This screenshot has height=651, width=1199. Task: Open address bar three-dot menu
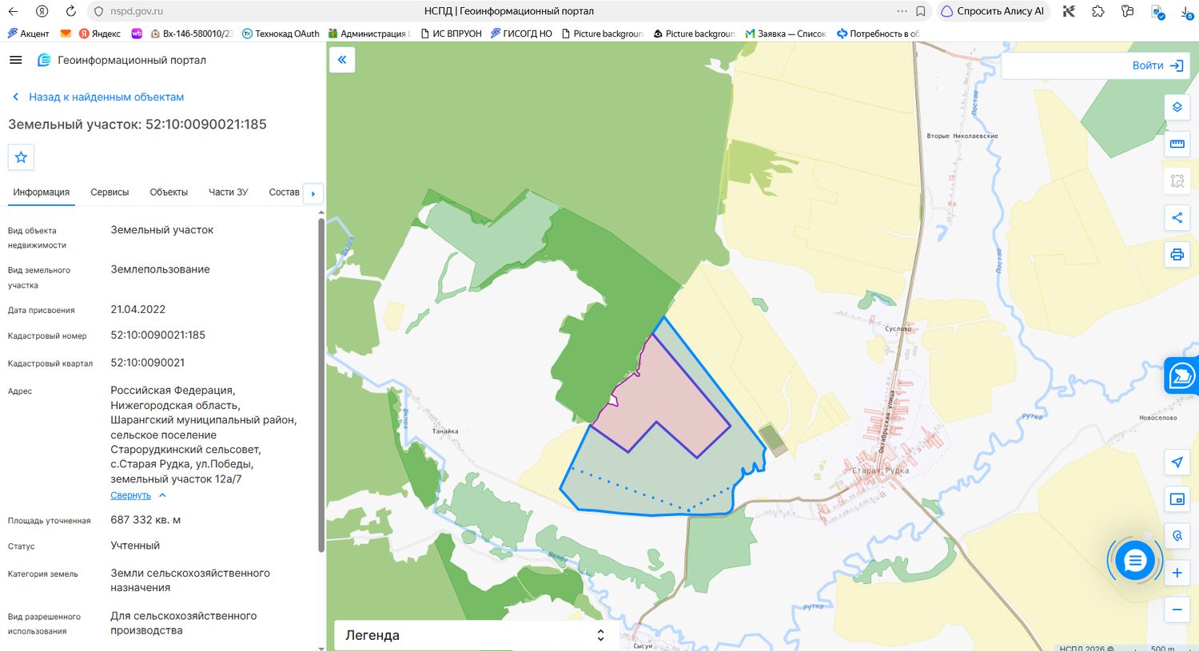902,11
